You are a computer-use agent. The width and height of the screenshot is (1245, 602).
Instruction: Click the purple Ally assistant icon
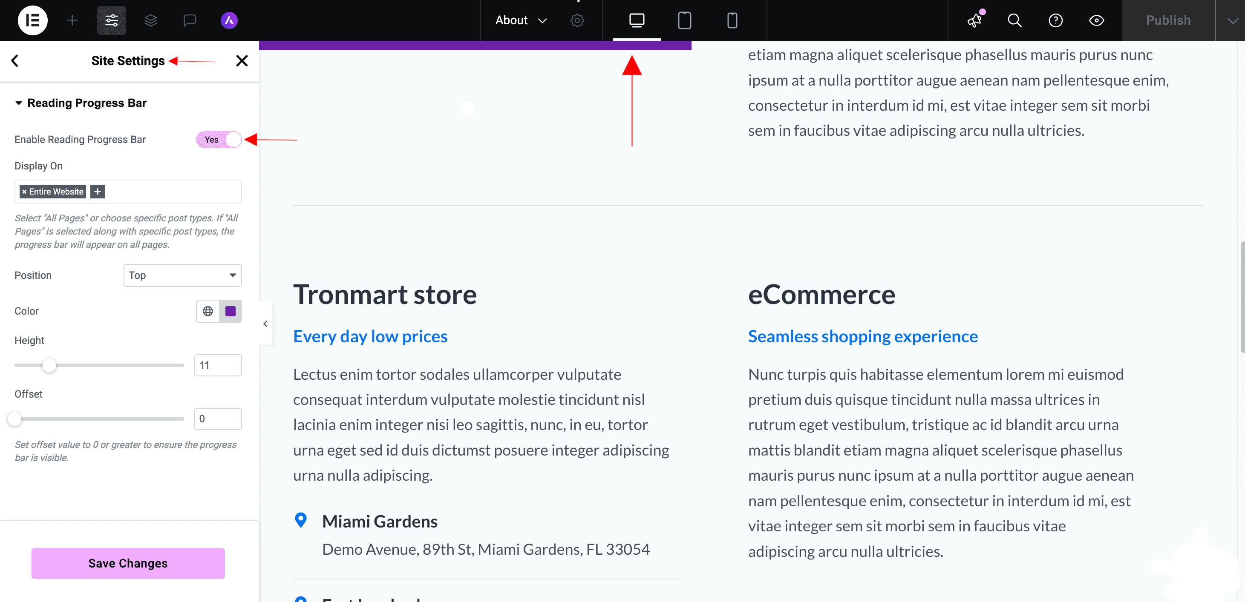coord(229,20)
